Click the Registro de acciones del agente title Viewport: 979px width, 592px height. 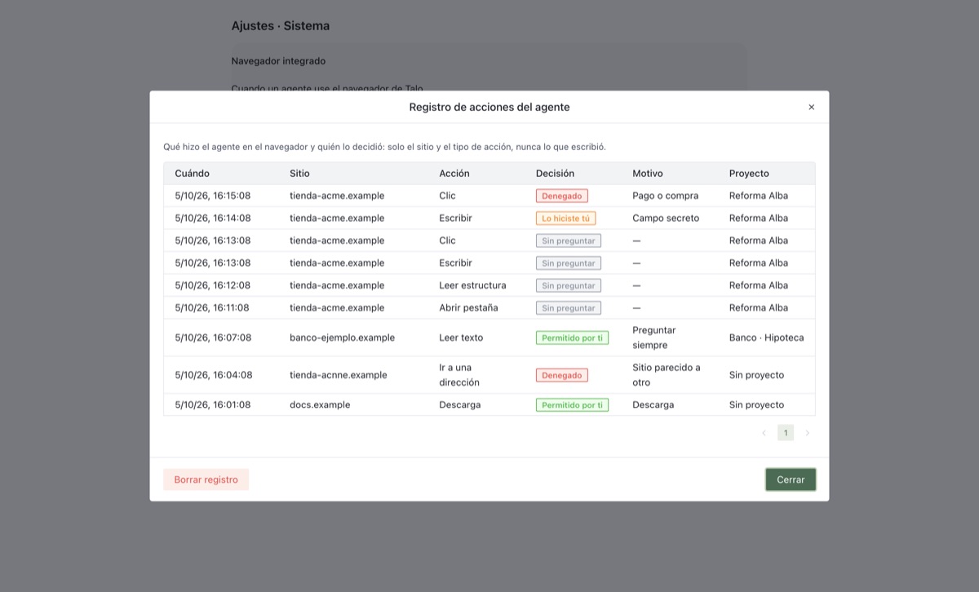(x=489, y=107)
